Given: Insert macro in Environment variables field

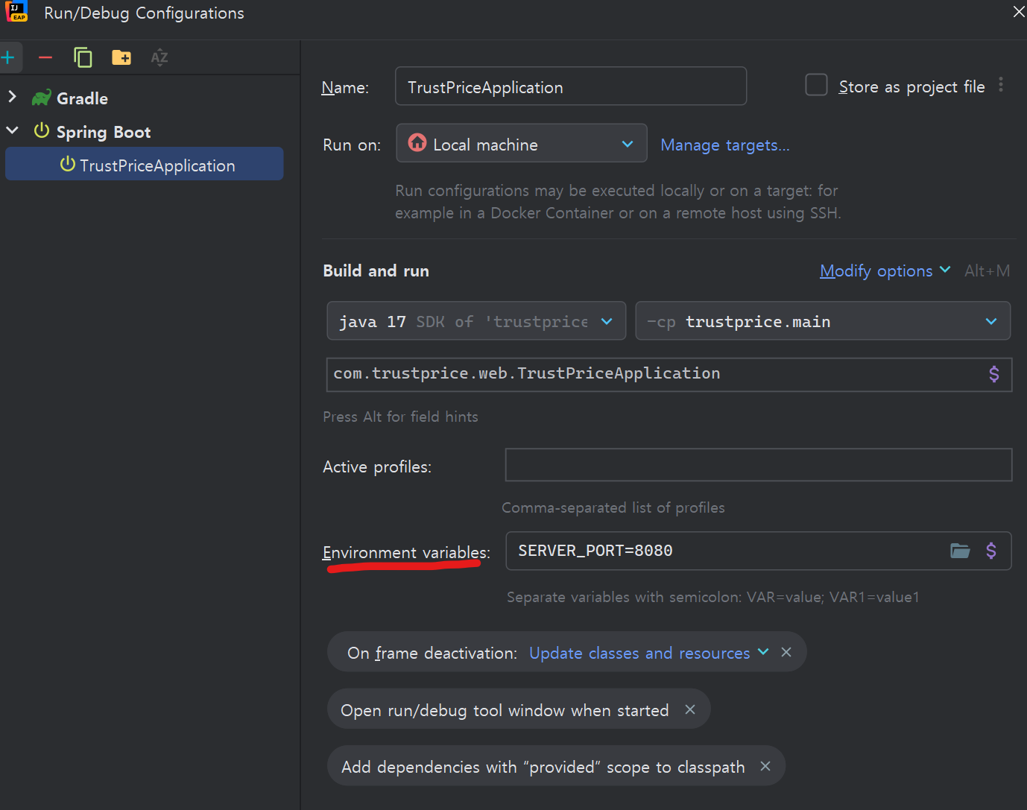Looking at the screenshot, I should (991, 551).
